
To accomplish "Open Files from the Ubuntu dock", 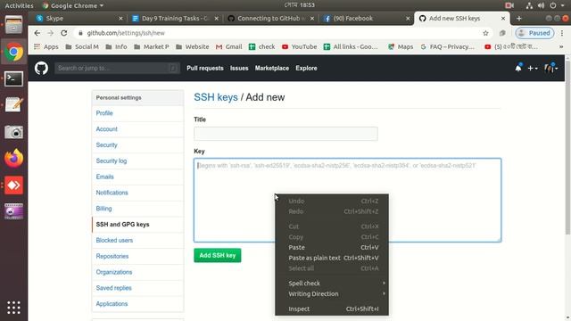I will (x=14, y=26).
